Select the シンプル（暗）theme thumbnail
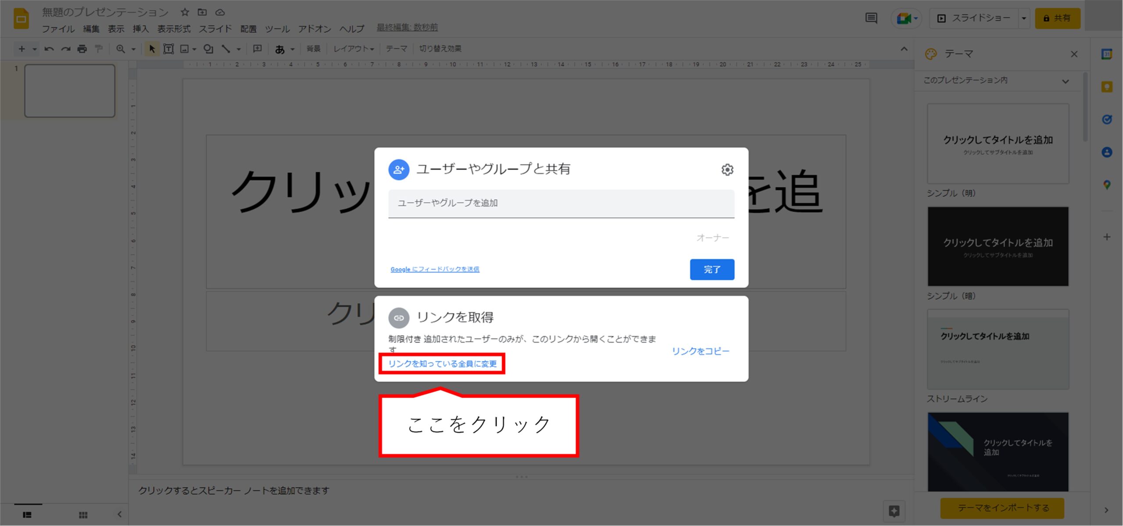 [998, 247]
